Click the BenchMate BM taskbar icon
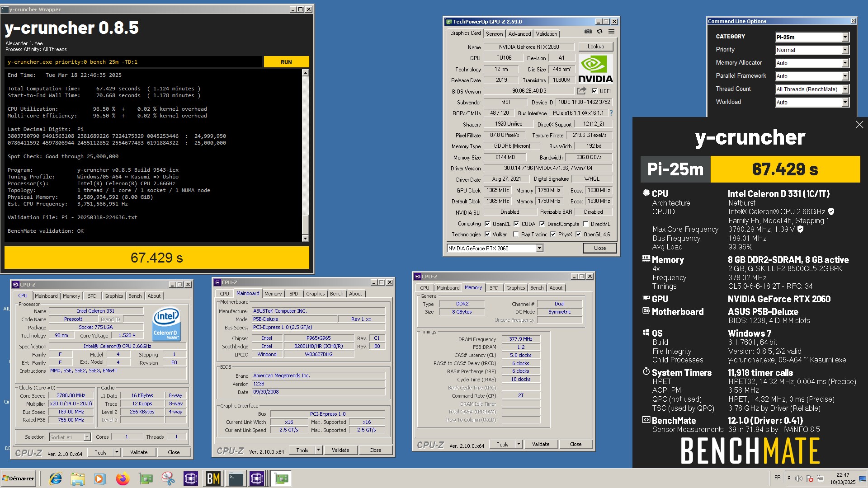This screenshot has width=868, height=488. point(213,479)
